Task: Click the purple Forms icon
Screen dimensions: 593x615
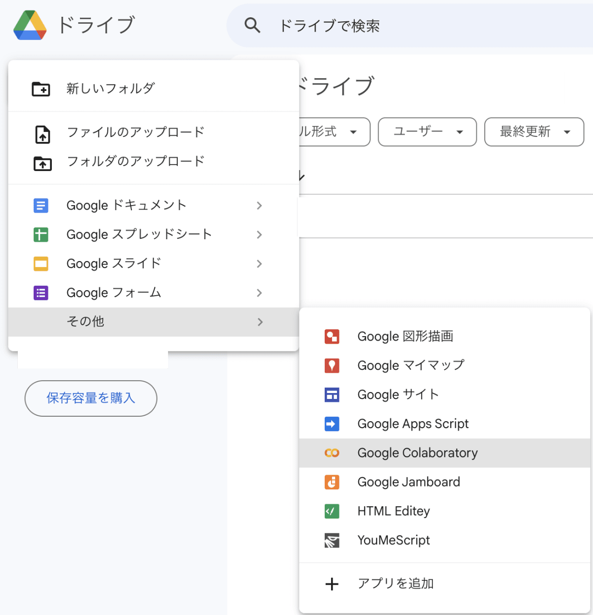Action: (41, 293)
